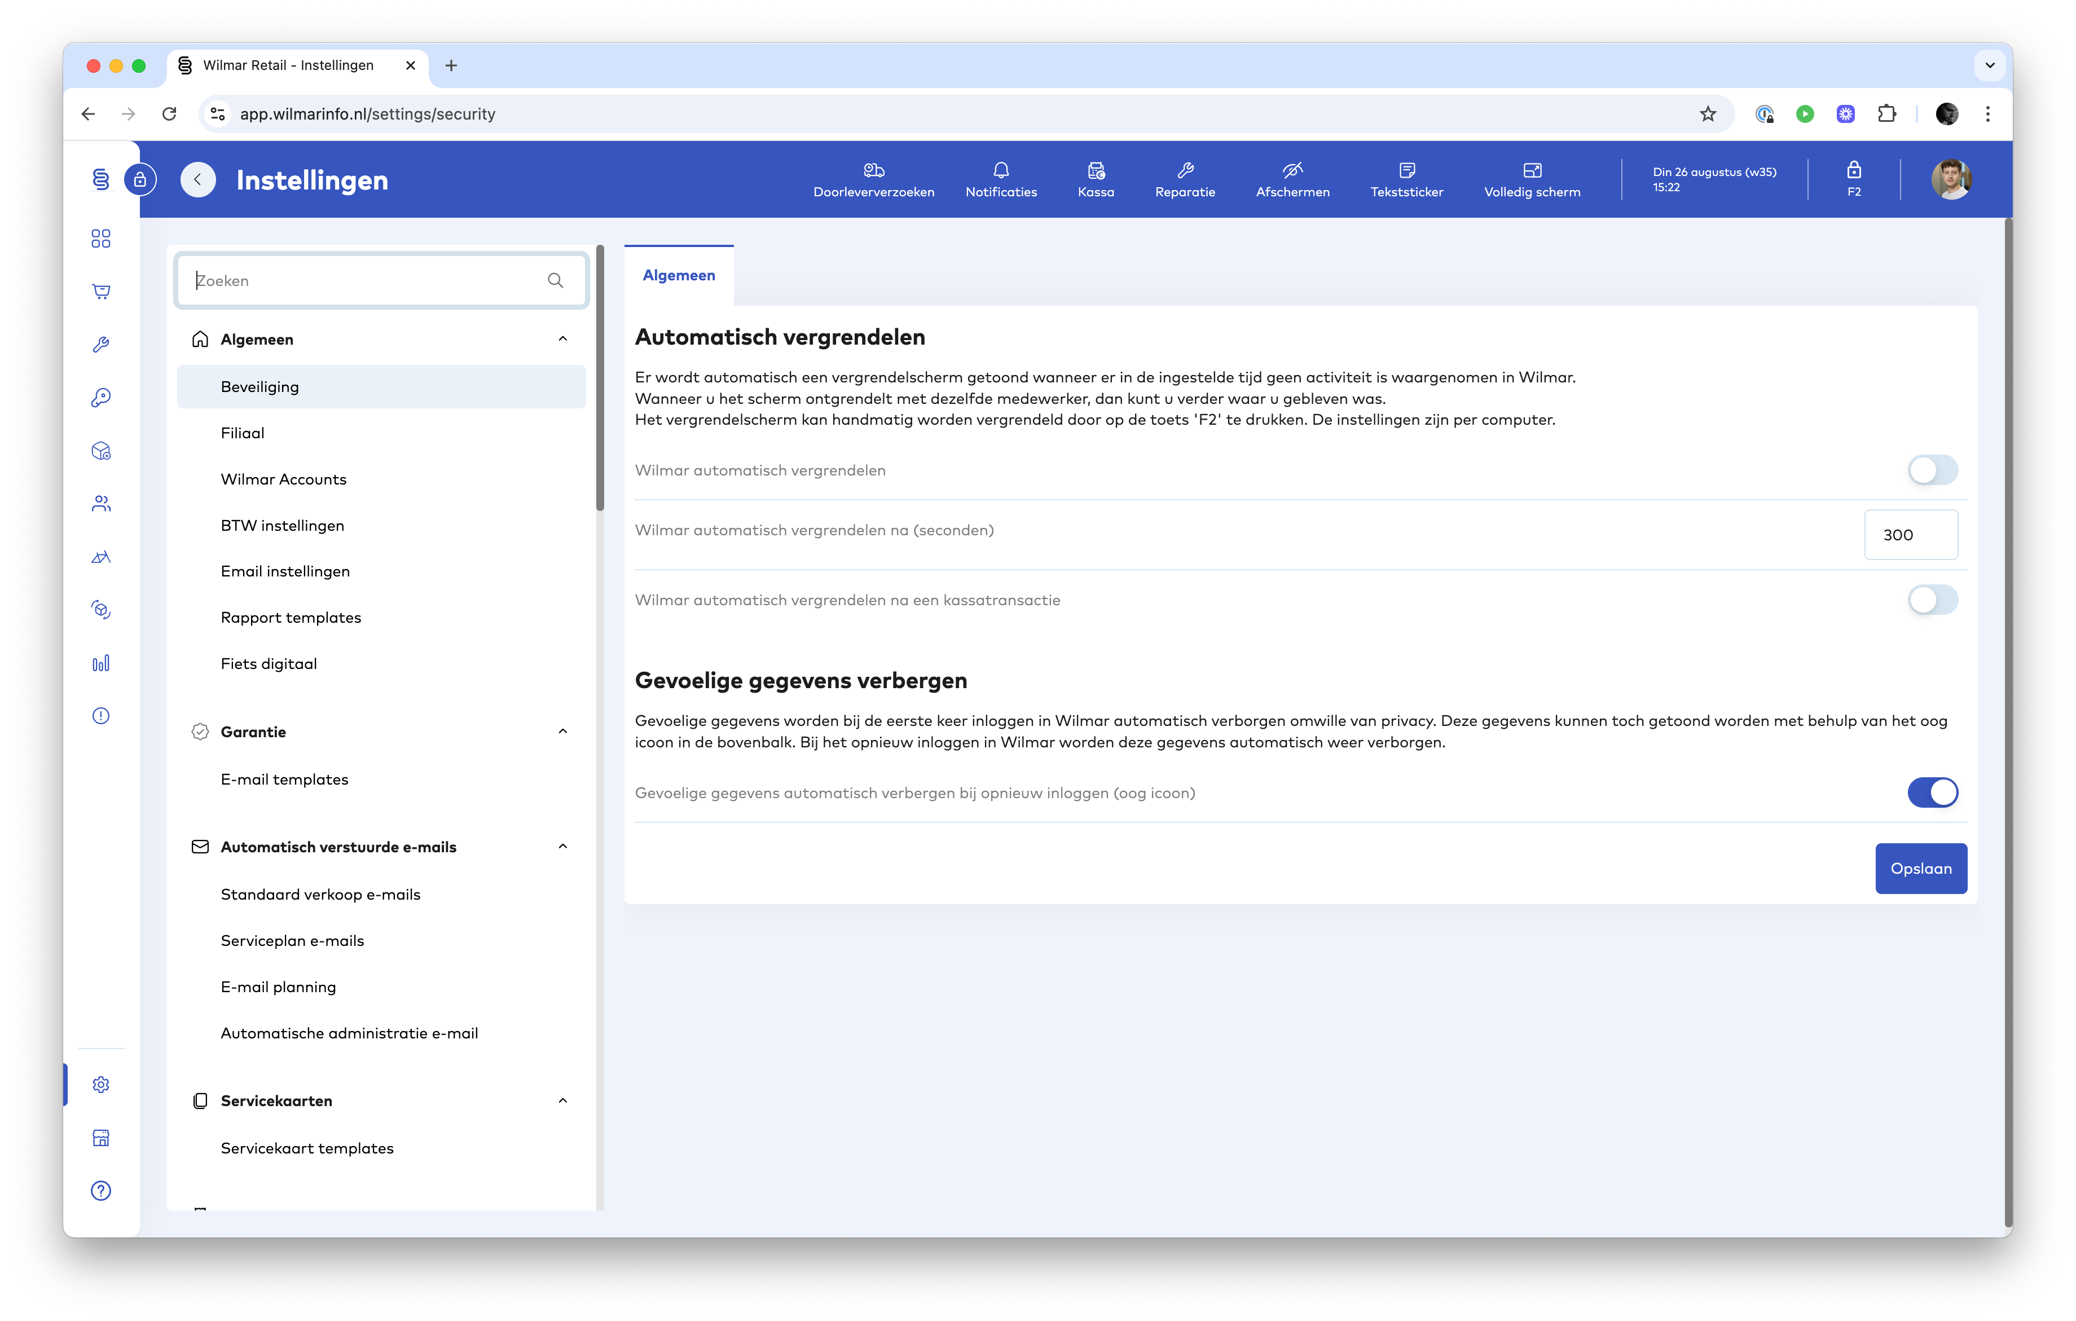This screenshot has height=1321, width=2076.
Task: Click the round back arrow button
Action: [197, 179]
